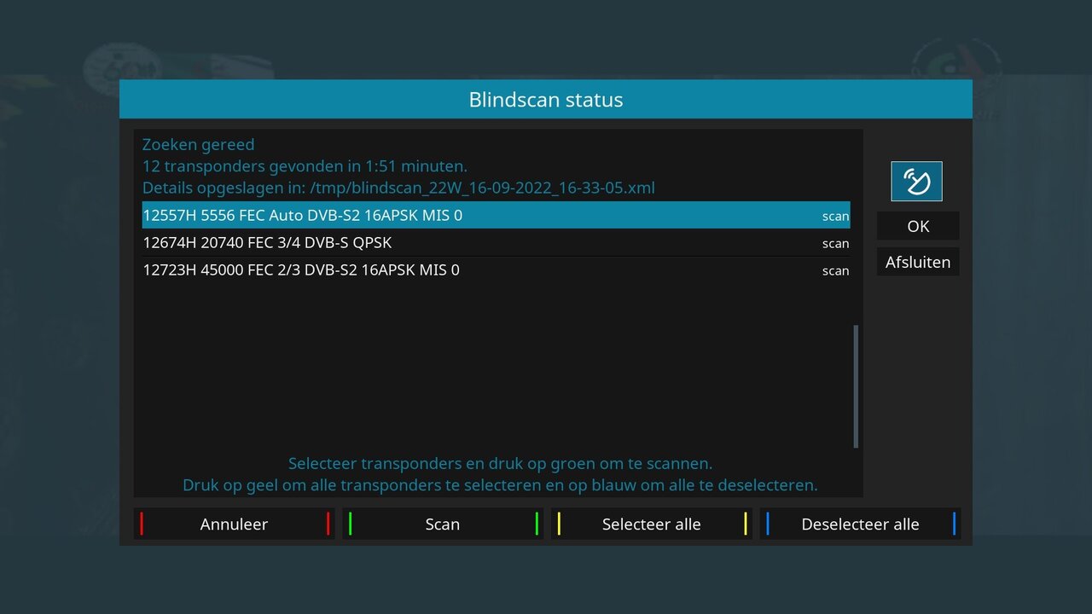Start scanning with the Scan button
Image resolution: width=1092 pixels, height=614 pixels.
tap(443, 524)
